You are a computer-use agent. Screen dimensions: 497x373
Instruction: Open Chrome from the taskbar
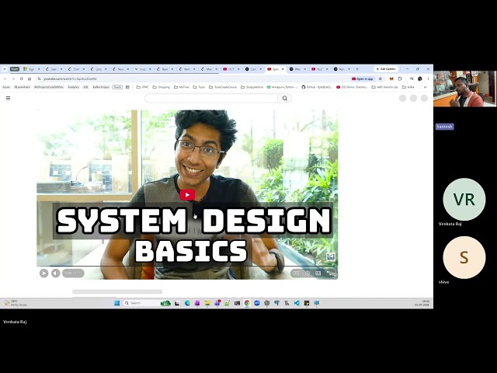[x=247, y=303]
